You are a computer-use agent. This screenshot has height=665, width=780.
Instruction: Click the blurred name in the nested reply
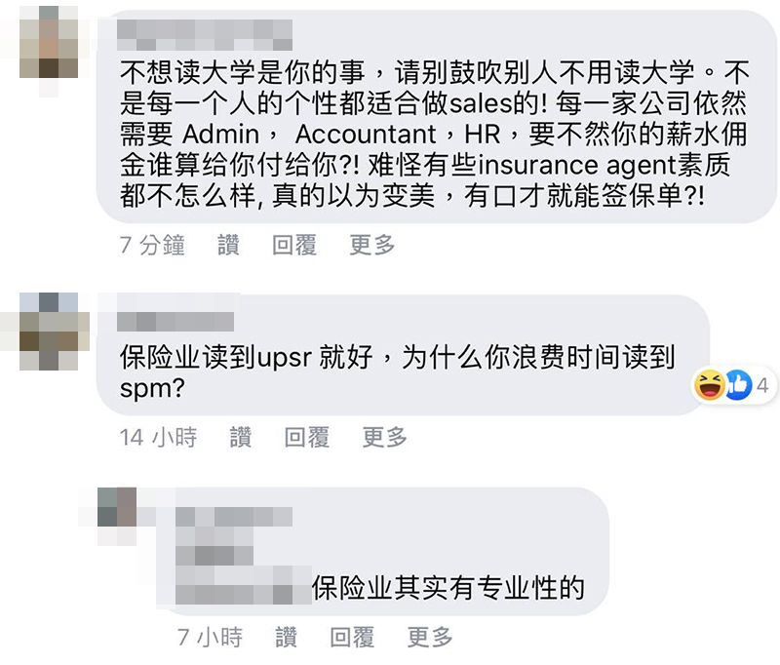point(234,518)
